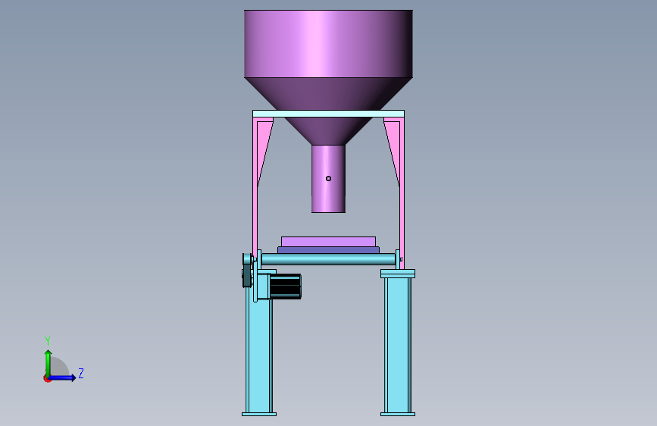
Task: Select the dark blue plate beneath the tray
Action: [x=328, y=250]
